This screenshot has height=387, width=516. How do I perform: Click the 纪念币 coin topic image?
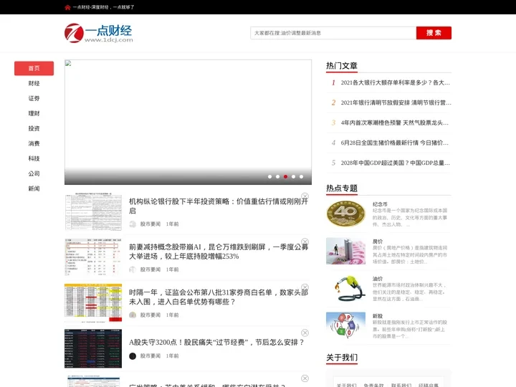[x=345, y=214]
